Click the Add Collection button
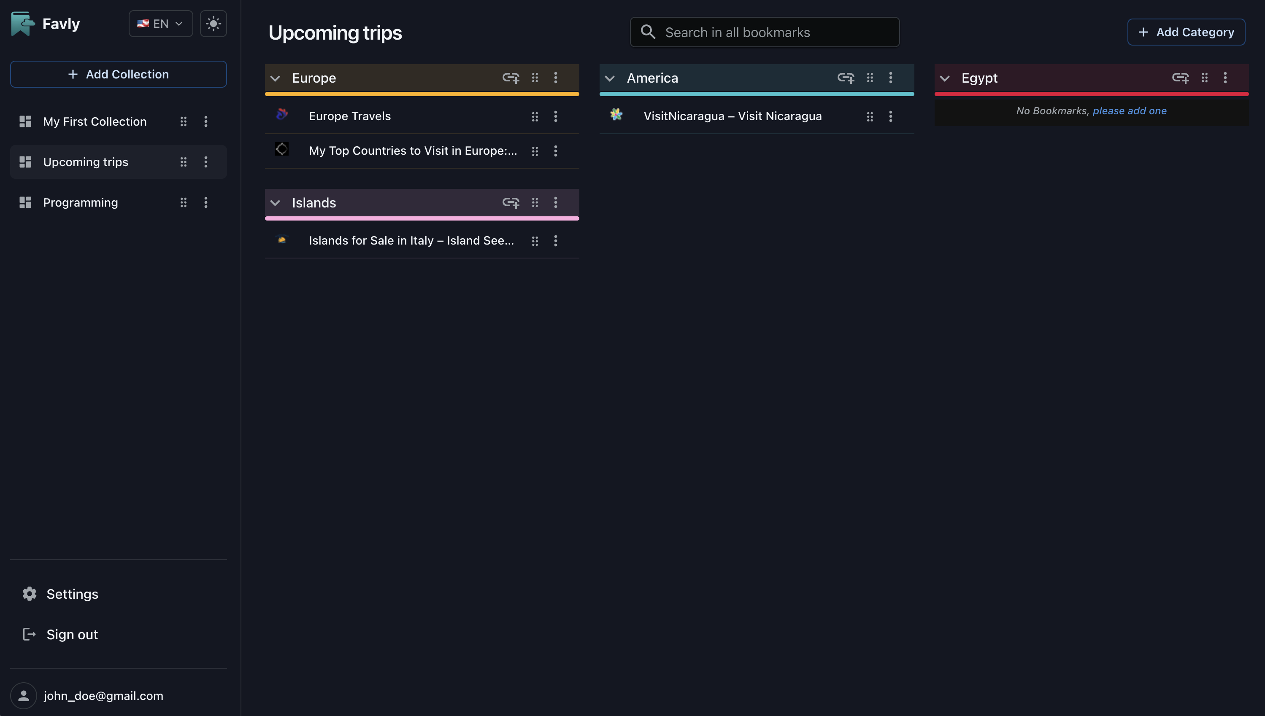This screenshot has width=1265, height=716. (x=118, y=74)
